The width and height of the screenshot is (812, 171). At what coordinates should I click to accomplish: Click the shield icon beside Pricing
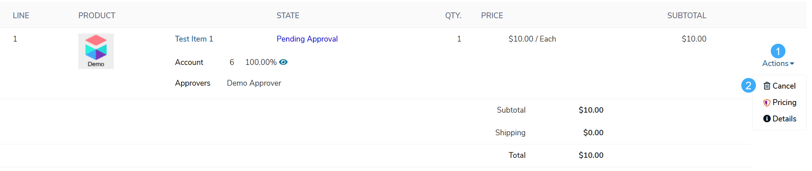pos(767,103)
